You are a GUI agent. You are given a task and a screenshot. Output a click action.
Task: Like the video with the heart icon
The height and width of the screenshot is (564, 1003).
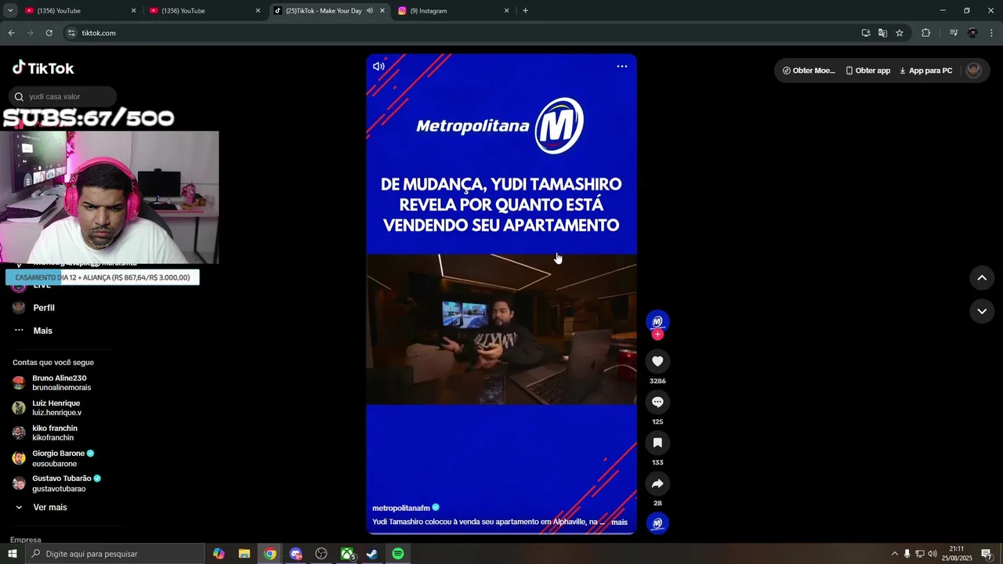[x=657, y=361]
